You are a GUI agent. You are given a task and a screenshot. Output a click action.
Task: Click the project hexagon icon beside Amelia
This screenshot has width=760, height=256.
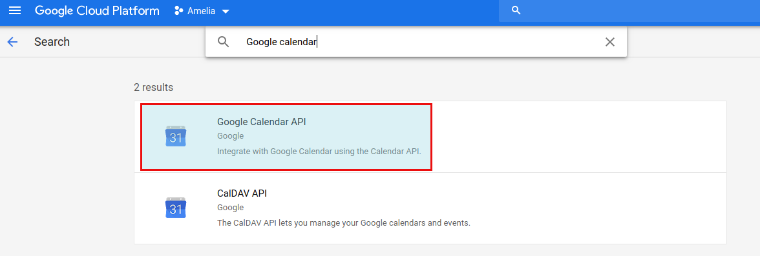(x=178, y=11)
